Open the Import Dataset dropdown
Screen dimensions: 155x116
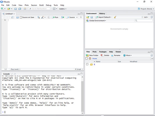[x=103, y=17]
